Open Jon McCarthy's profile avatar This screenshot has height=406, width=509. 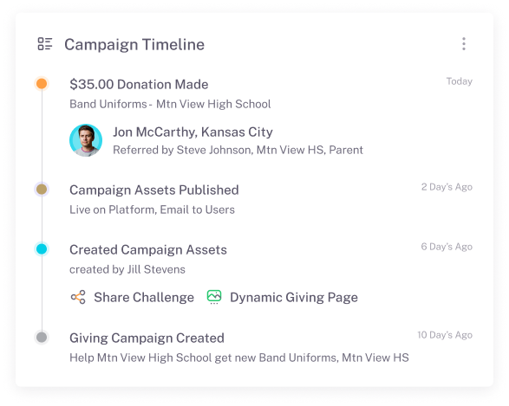click(86, 140)
